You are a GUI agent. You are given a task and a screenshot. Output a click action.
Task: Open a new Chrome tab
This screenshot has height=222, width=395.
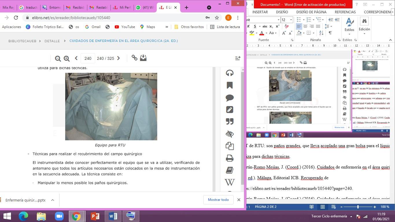[x=187, y=8]
